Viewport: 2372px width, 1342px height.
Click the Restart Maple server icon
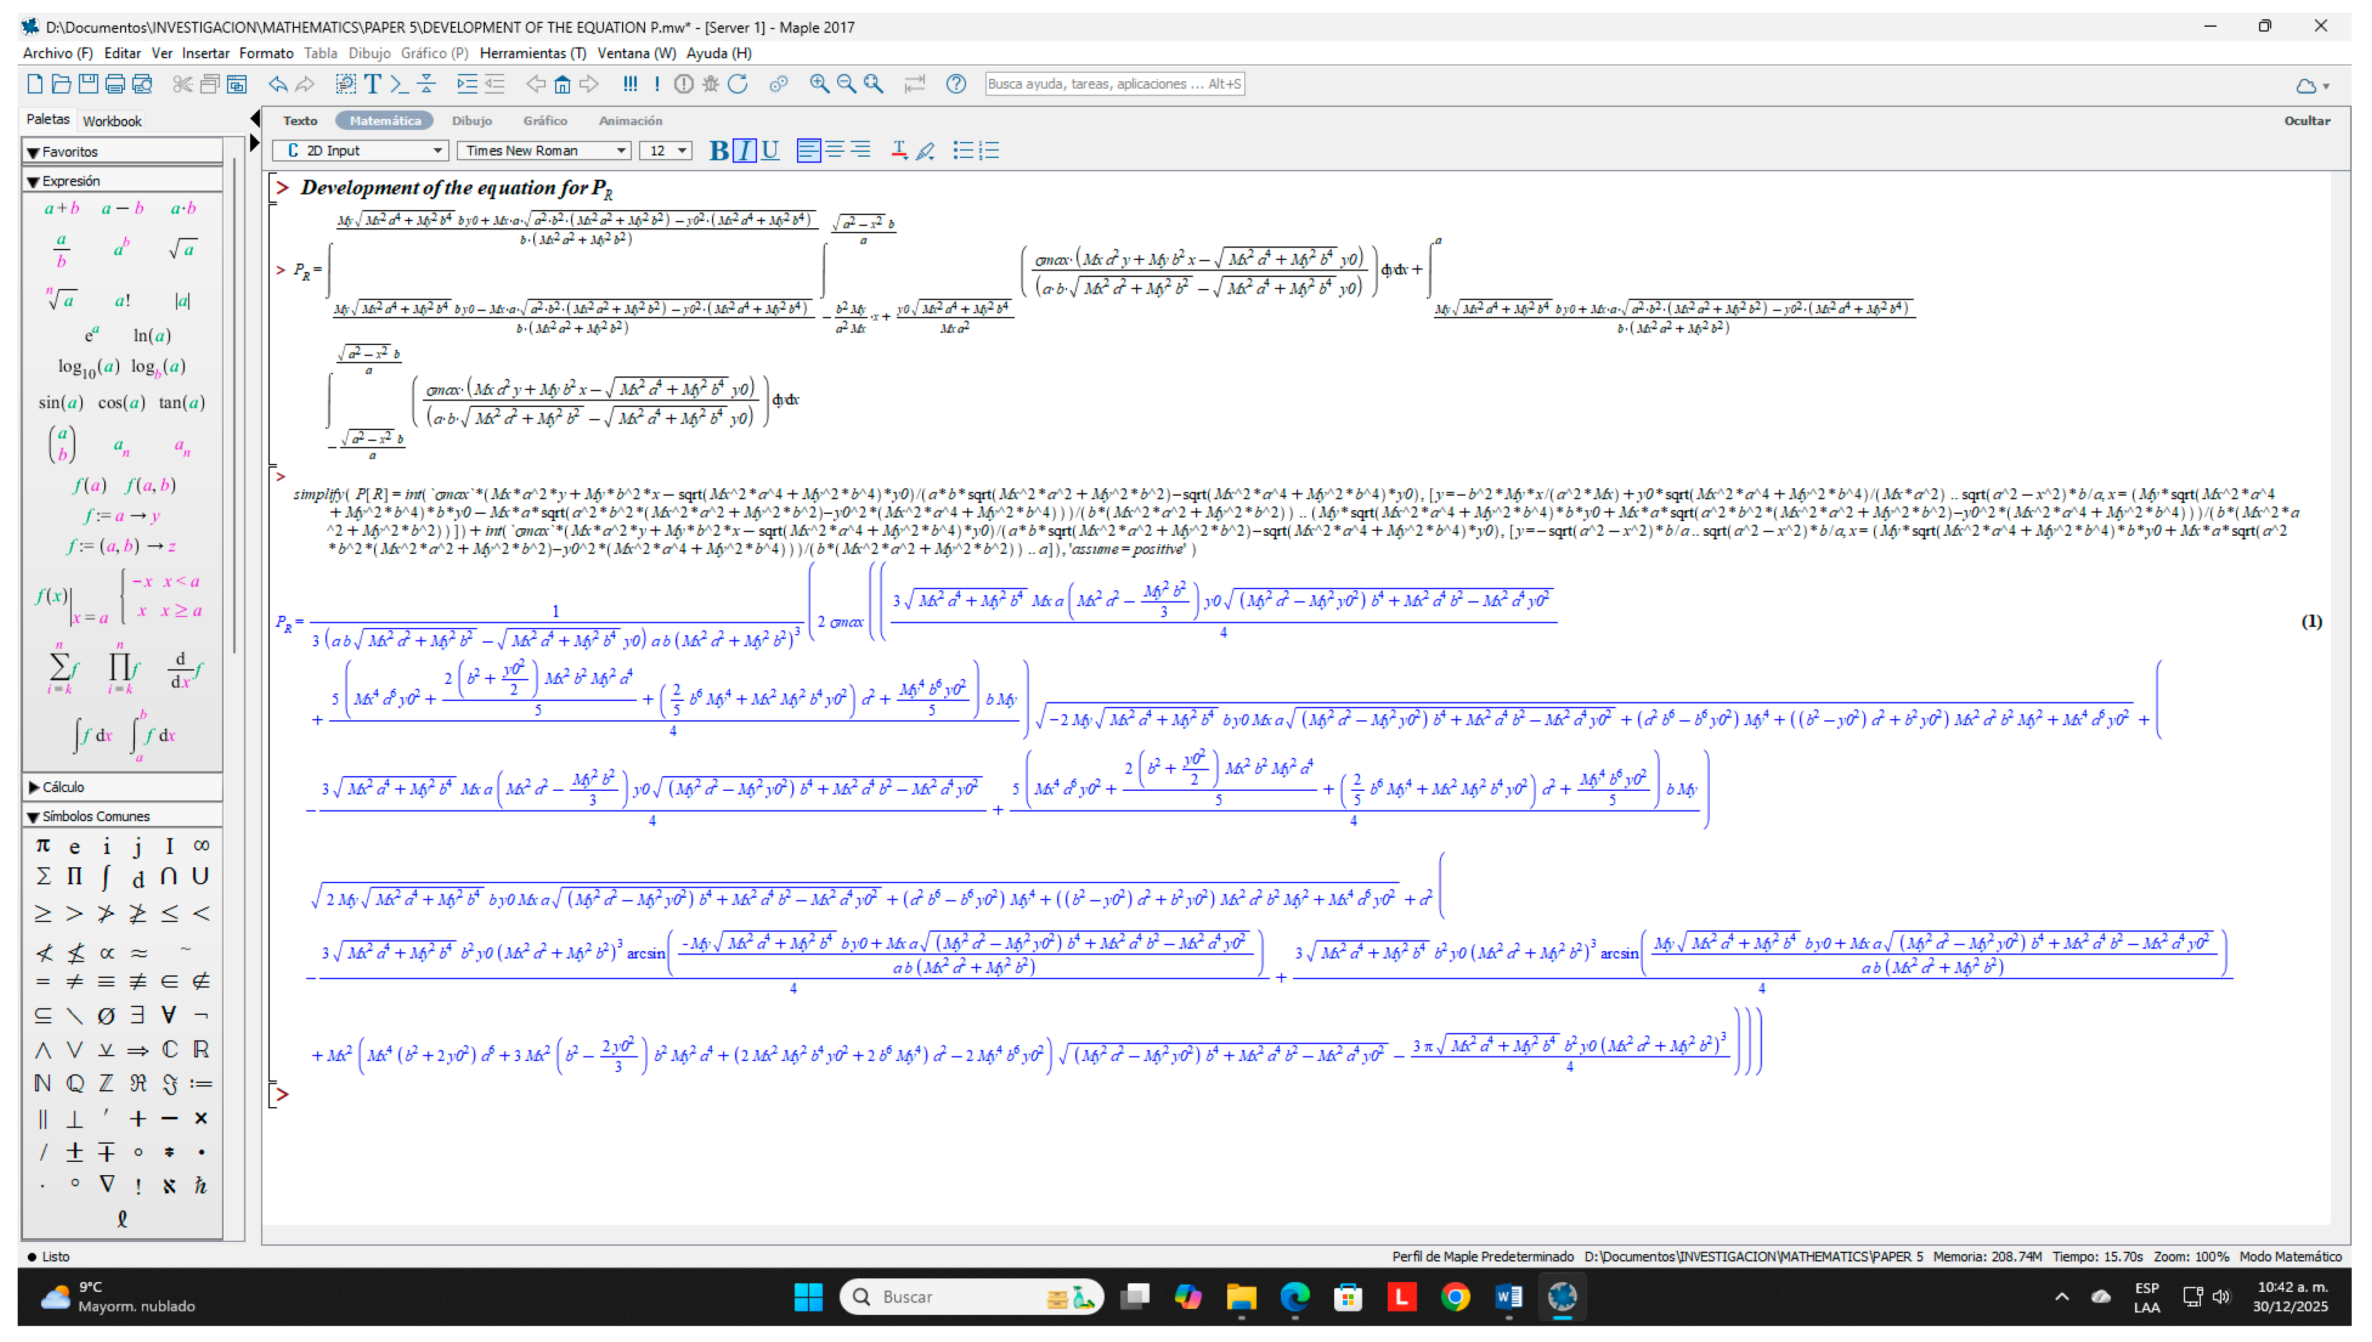[738, 84]
